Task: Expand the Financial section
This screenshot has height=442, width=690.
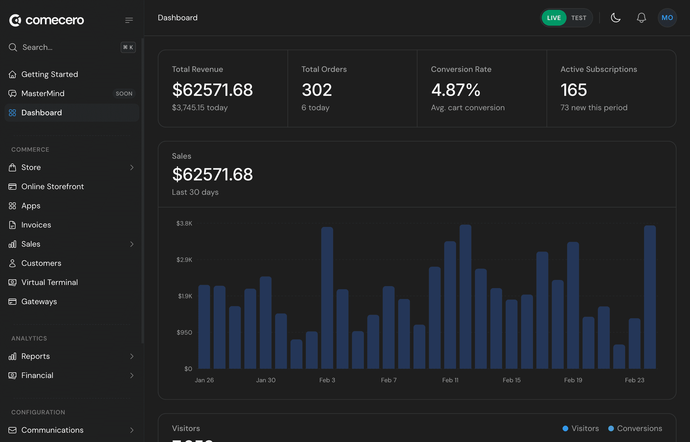Action: coord(132,375)
